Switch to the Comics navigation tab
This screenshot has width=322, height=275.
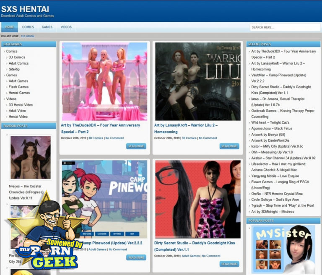(28, 27)
